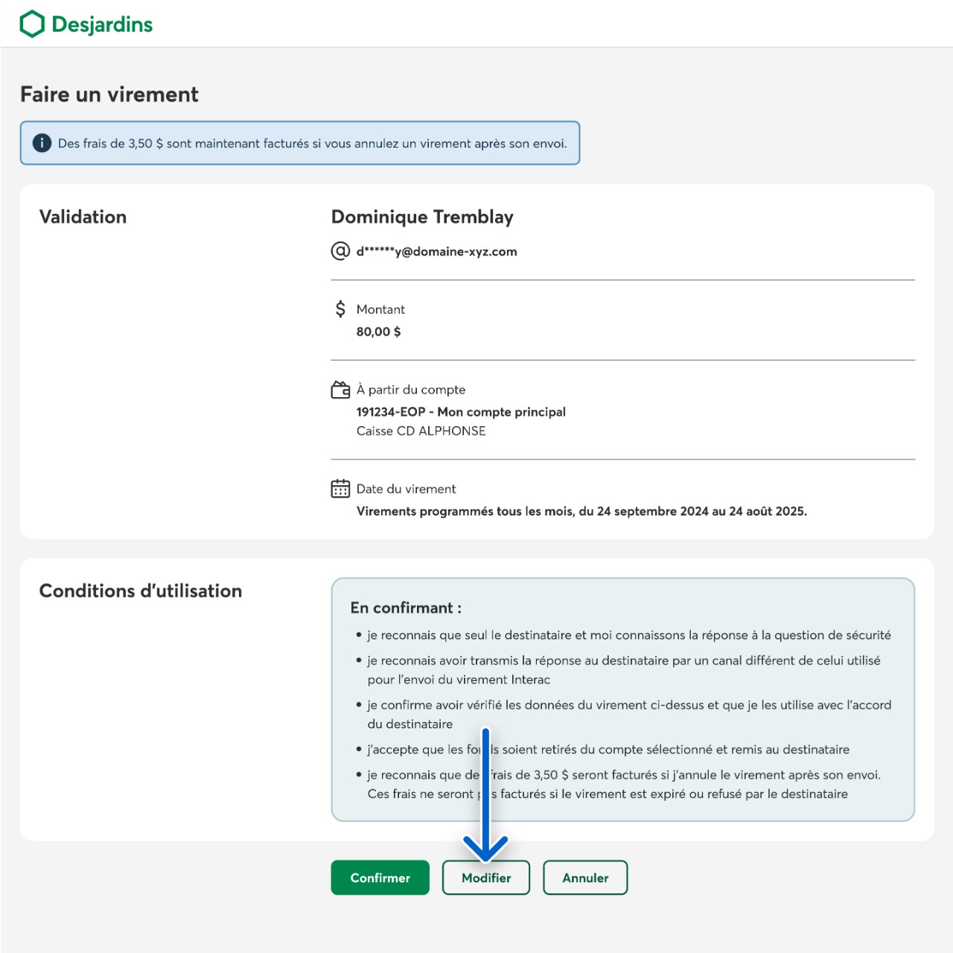Click the masked recipient email address

[x=436, y=252]
